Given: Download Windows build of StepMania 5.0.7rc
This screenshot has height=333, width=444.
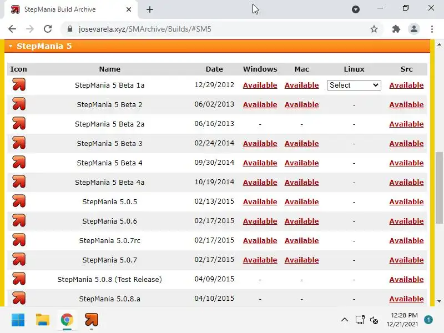Looking at the screenshot, I should (x=260, y=241).
